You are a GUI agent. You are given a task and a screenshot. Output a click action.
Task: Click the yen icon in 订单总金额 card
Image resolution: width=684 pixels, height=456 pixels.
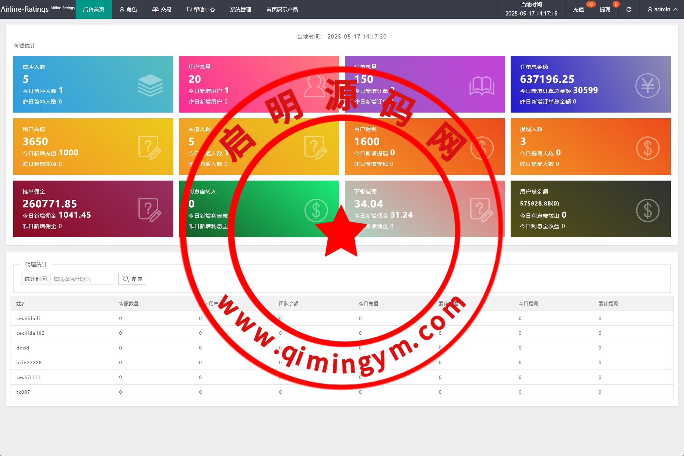(647, 85)
